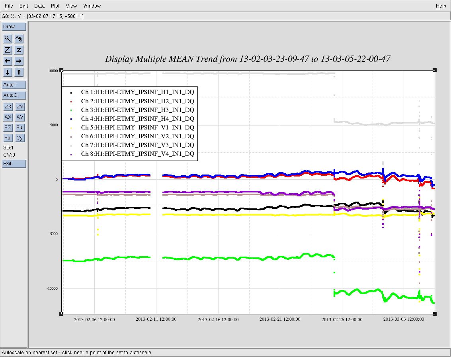Open the File menu
Image resolution: width=451 pixels, height=357 pixels.
point(9,6)
